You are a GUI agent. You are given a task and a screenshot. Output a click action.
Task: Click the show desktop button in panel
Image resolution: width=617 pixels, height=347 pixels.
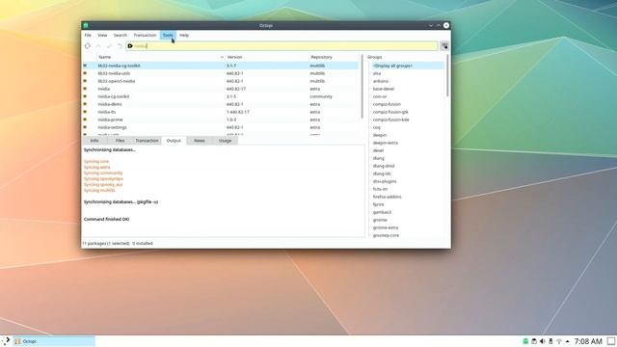[611, 341]
